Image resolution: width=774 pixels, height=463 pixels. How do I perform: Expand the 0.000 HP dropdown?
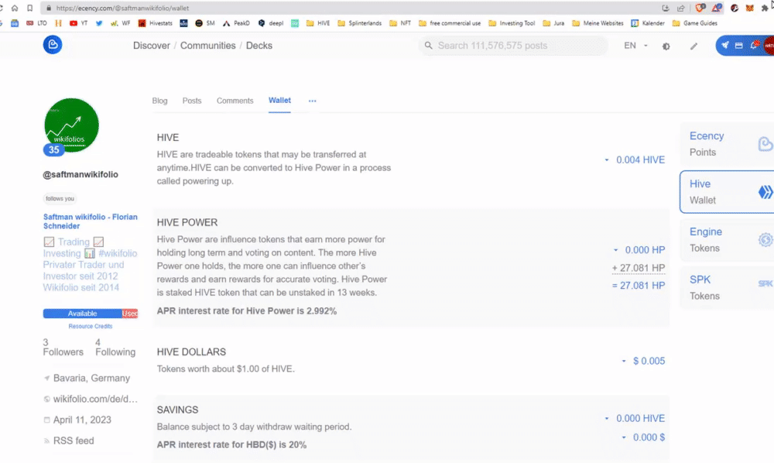click(x=615, y=250)
